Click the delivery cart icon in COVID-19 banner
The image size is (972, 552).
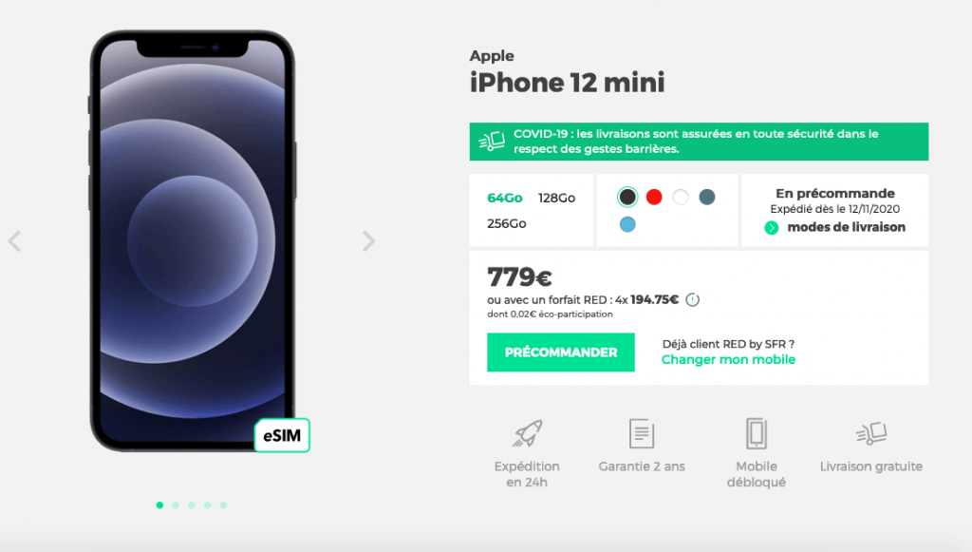pos(492,142)
